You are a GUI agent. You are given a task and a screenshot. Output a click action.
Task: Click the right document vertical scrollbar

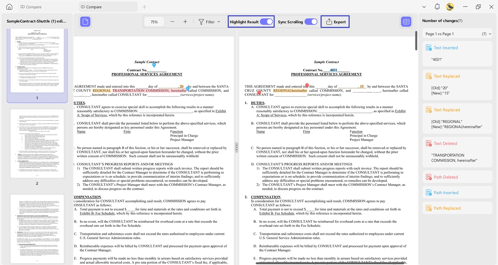416,41
